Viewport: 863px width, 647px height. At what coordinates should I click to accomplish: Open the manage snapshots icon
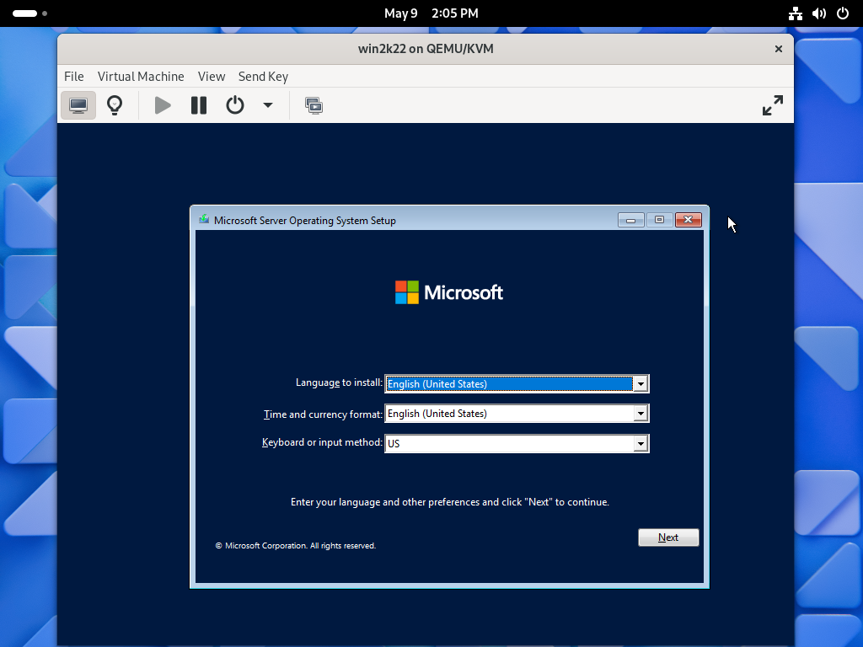[x=314, y=105]
